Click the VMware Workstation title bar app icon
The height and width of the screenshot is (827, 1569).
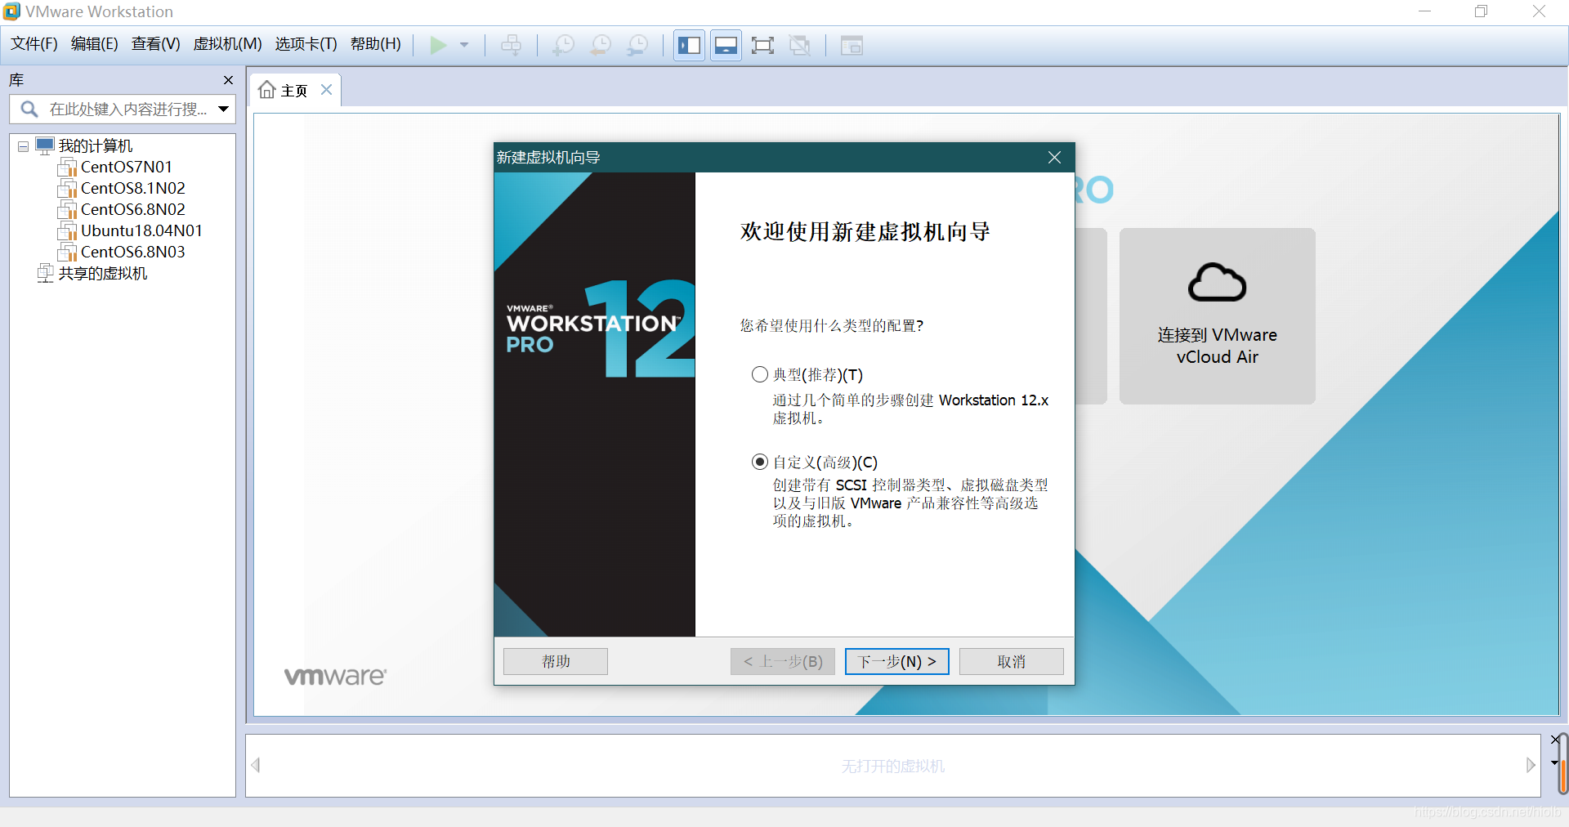coord(11,11)
